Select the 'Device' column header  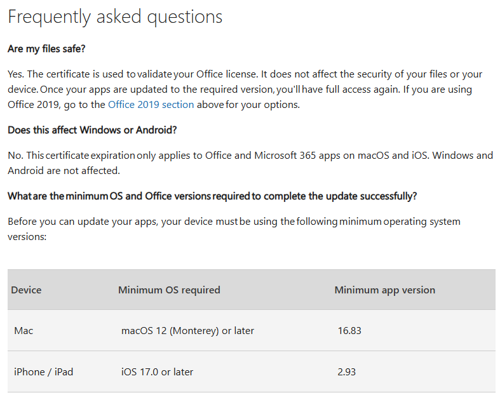26,290
